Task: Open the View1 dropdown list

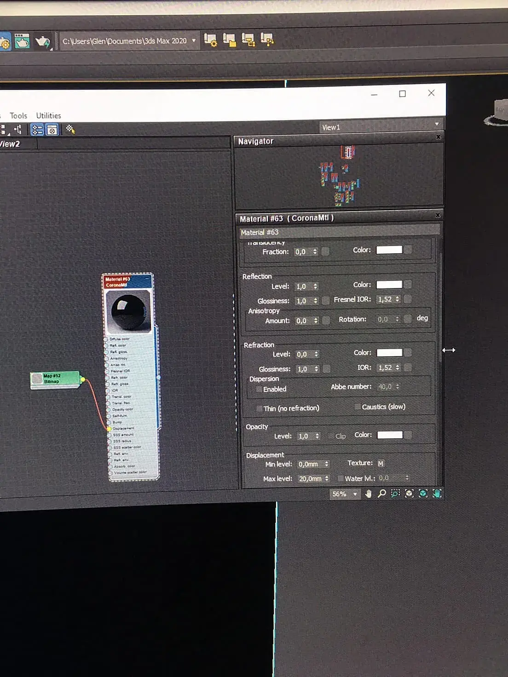Action: [381, 127]
